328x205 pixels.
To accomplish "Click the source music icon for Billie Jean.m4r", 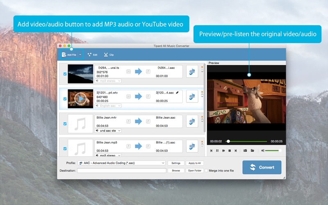I will pyautogui.click(x=128, y=121).
